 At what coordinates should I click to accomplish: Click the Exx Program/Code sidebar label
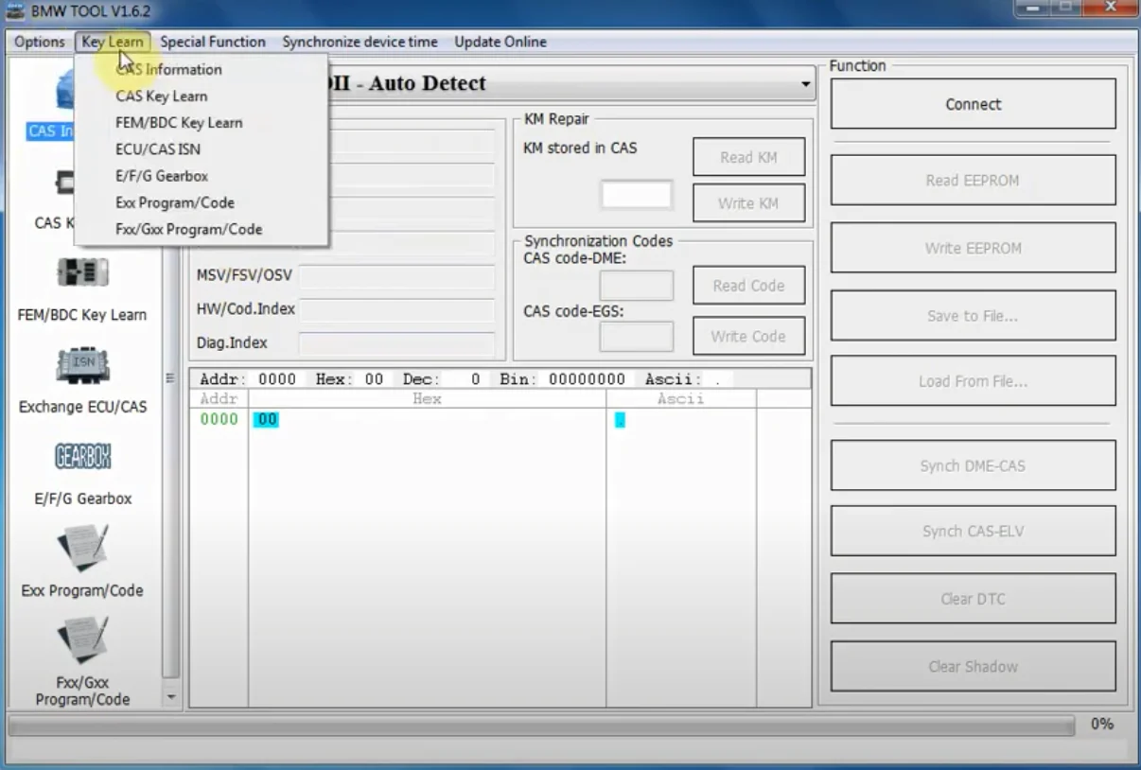click(82, 590)
